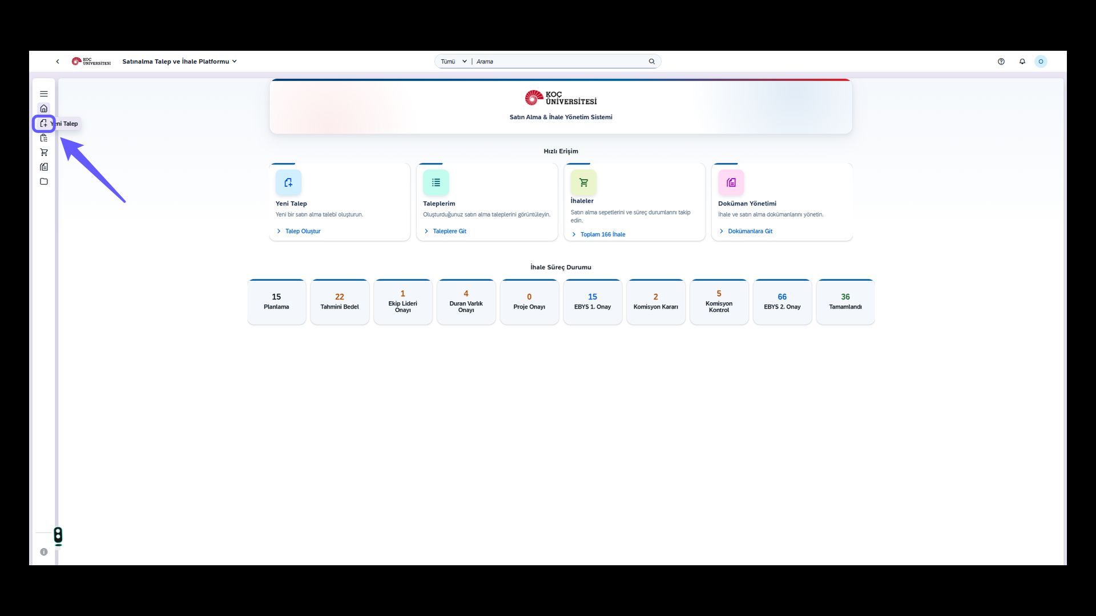Image resolution: width=1096 pixels, height=616 pixels.
Task: Click the search magnifier icon
Action: (x=651, y=62)
